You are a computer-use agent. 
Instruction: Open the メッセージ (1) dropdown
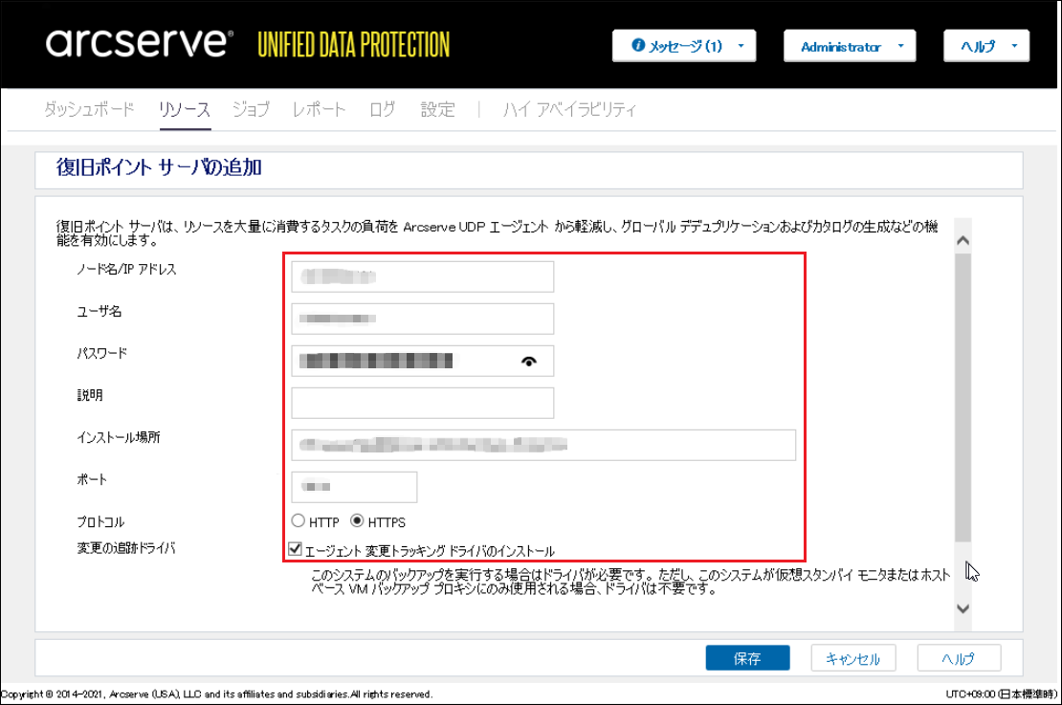(684, 46)
